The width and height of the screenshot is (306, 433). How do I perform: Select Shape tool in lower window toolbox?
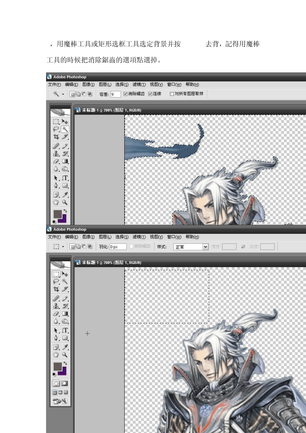pyautogui.click(x=65, y=338)
